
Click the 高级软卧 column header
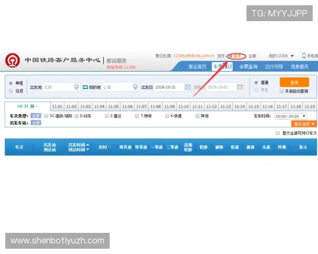pyautogui.click(x=188, y=147)
